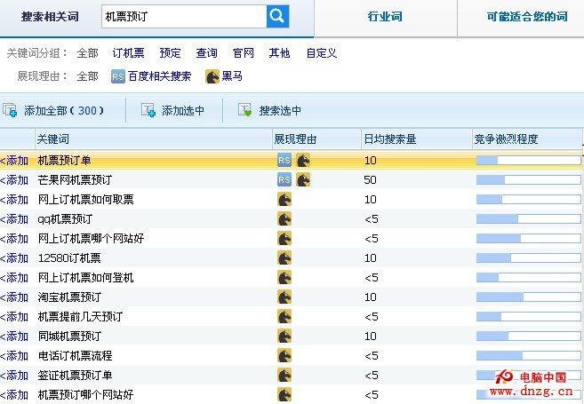
Task: Click the keyword search input field
Action: pos(182,16)
